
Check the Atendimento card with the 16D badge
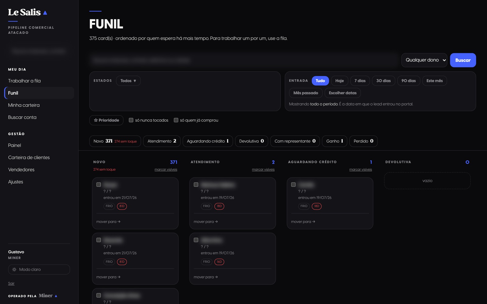196,240
